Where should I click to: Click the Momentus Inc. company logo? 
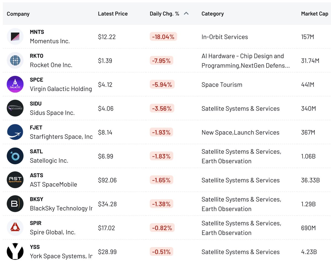pos(15,37)
